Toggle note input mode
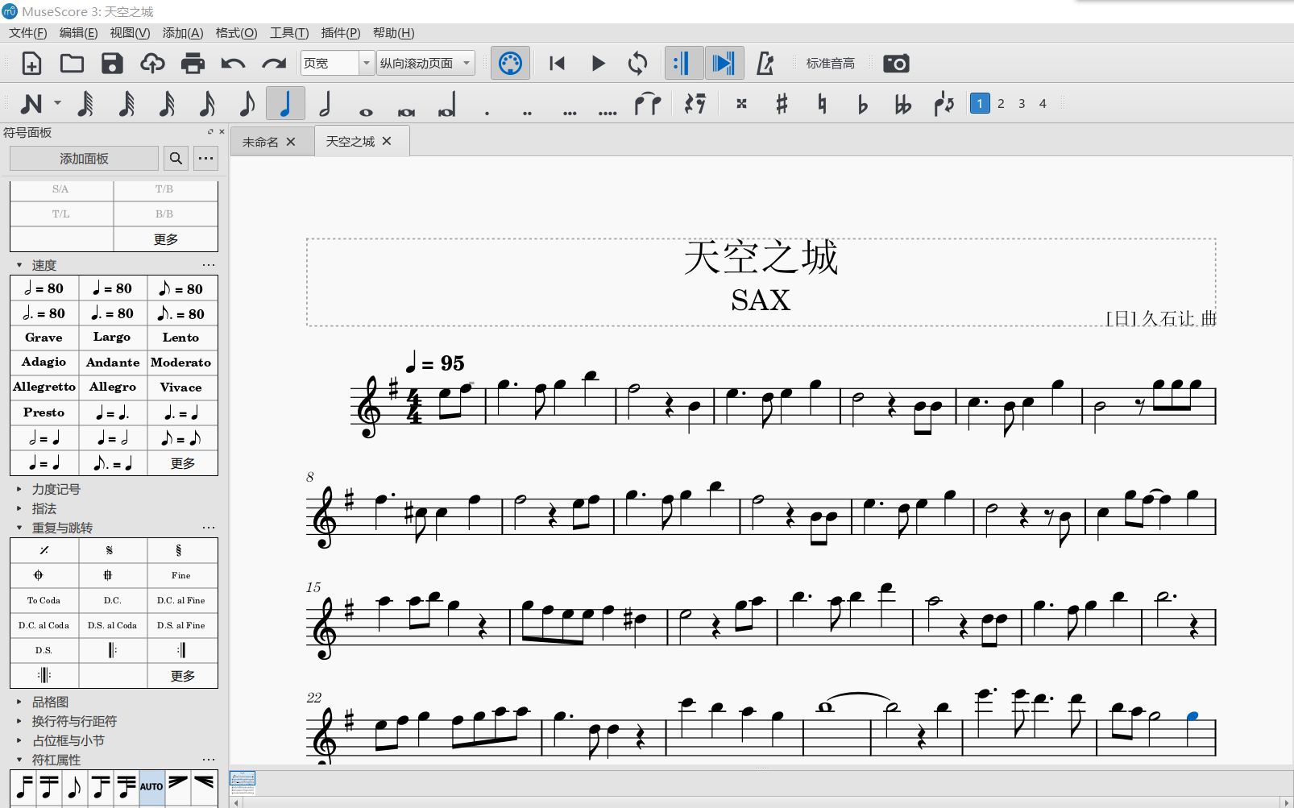The image size is (1294, 808). pyautogui.click(x=31, y=103)
